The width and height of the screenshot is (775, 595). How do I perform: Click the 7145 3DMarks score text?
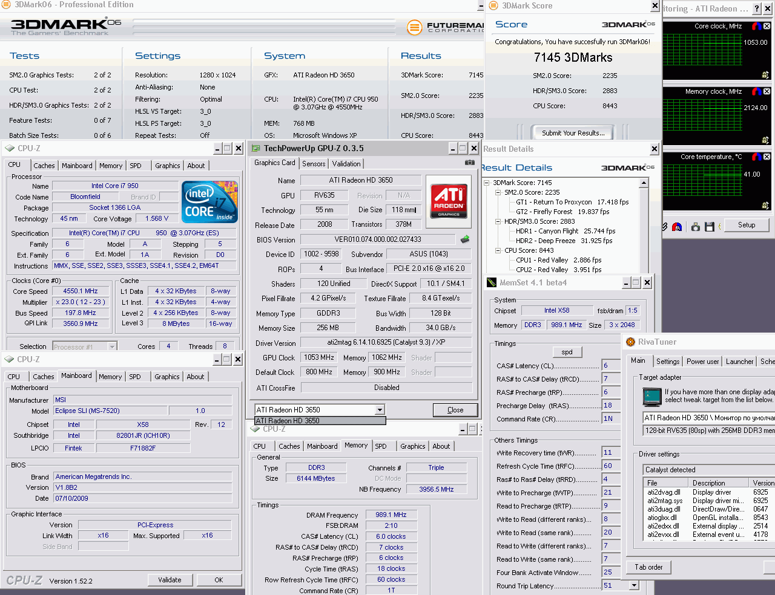coord(573,57)
